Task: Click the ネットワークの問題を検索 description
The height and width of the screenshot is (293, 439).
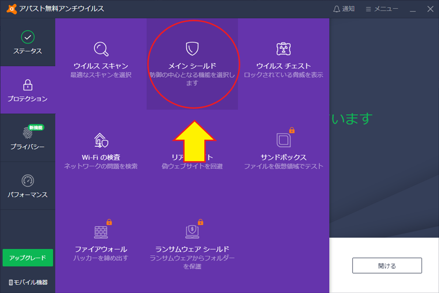Action: pos(101,166)
